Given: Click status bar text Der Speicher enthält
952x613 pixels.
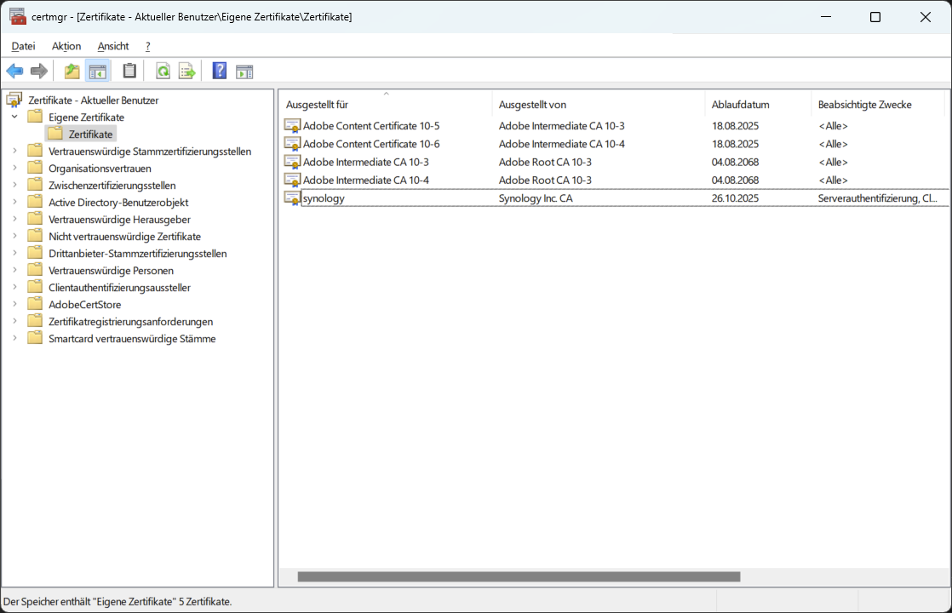Looking at the screenshot, I should 118,601.
